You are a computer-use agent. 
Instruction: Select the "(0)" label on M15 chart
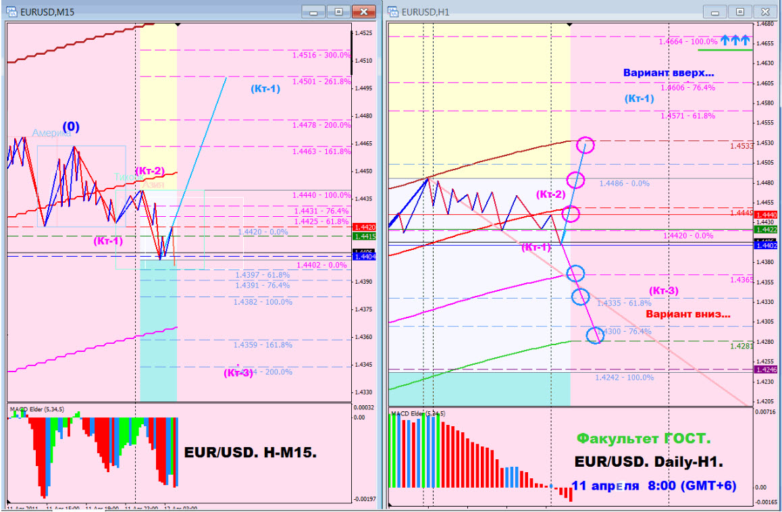[x=71, y=126]
